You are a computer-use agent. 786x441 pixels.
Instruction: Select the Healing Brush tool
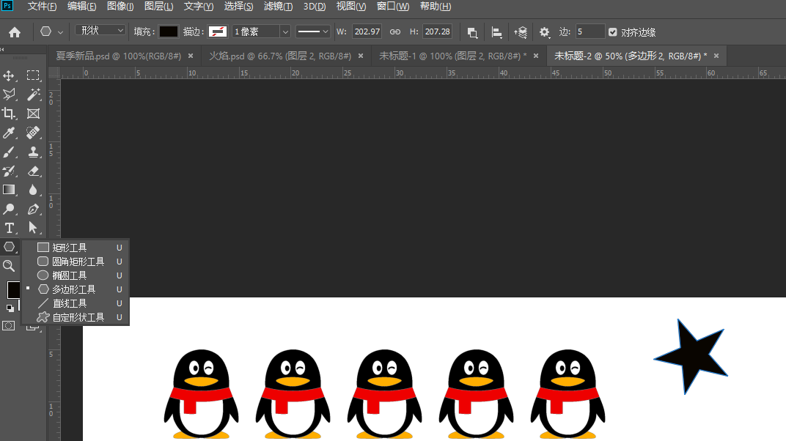tap(33, 133)
